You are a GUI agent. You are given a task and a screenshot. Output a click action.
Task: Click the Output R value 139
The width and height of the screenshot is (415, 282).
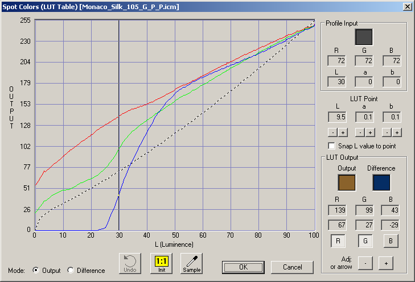(337, 210)
